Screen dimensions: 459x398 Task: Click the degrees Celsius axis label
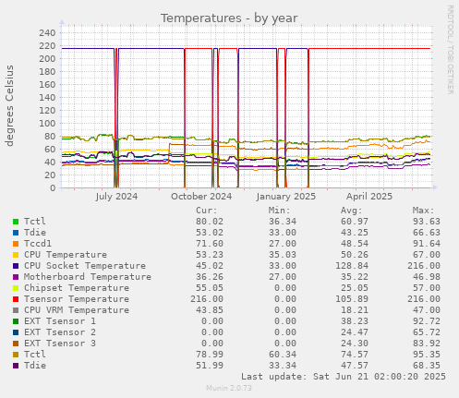point(9,105)
